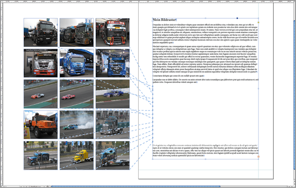Click the last text paragraph at frame bottom
Screen dimensions: 296x188
(205, 150)
